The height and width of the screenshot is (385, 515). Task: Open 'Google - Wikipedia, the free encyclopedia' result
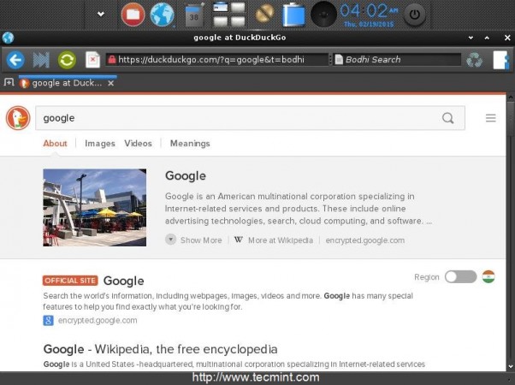pyautogui.click(x=160, y=349)
